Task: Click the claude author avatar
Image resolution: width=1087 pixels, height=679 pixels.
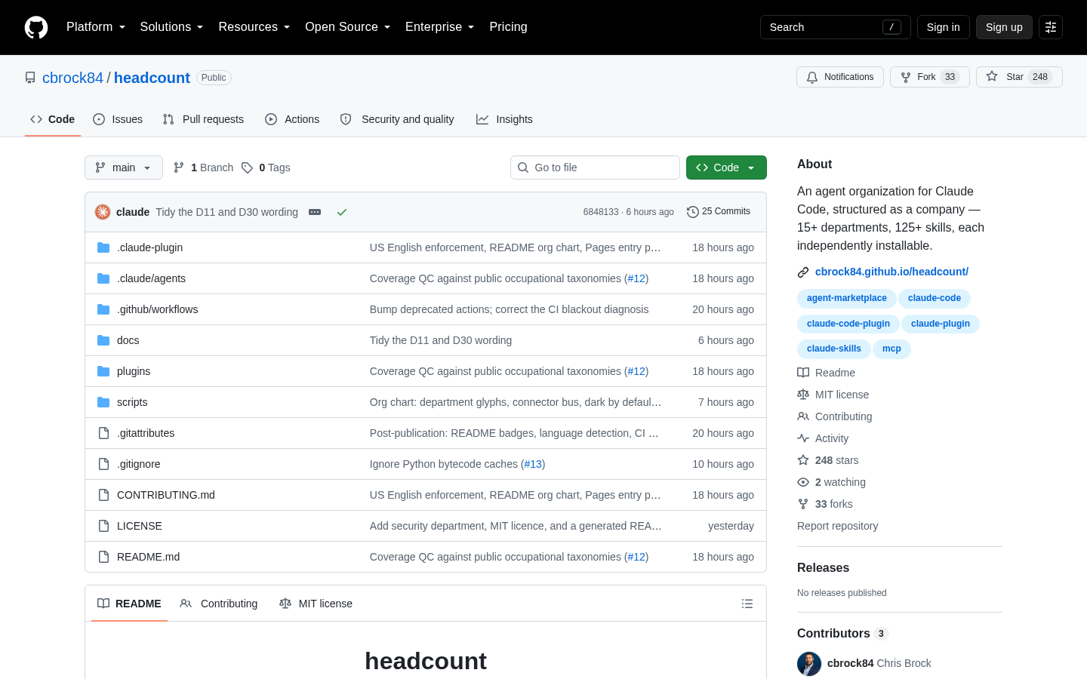Action: 103,212
